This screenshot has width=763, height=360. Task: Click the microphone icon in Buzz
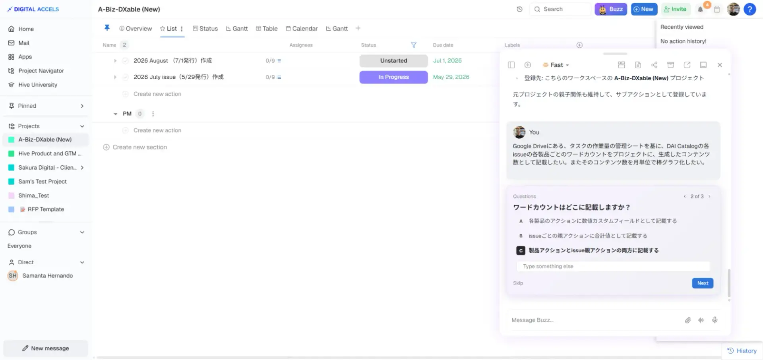(715, 320)
